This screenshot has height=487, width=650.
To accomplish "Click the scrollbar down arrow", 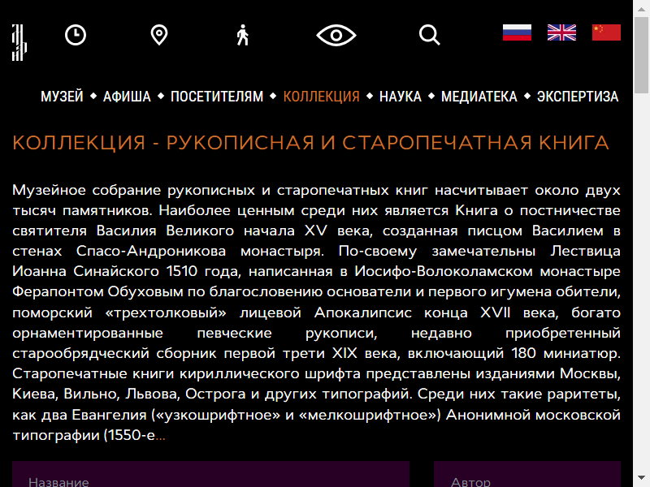I will (x=641, y=478).
